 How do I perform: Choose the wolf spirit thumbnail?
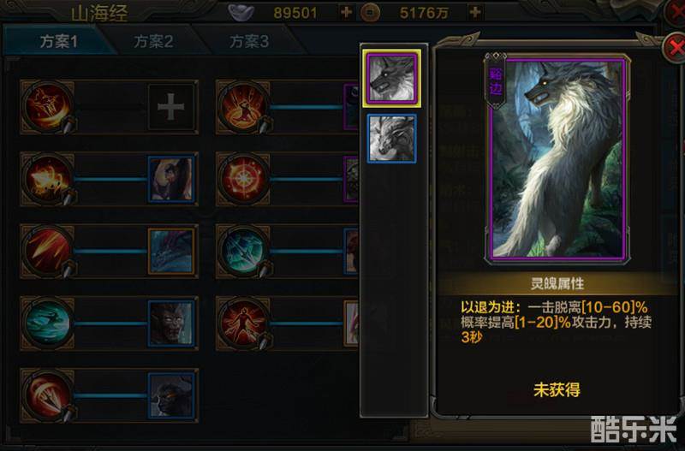[391, 78]
